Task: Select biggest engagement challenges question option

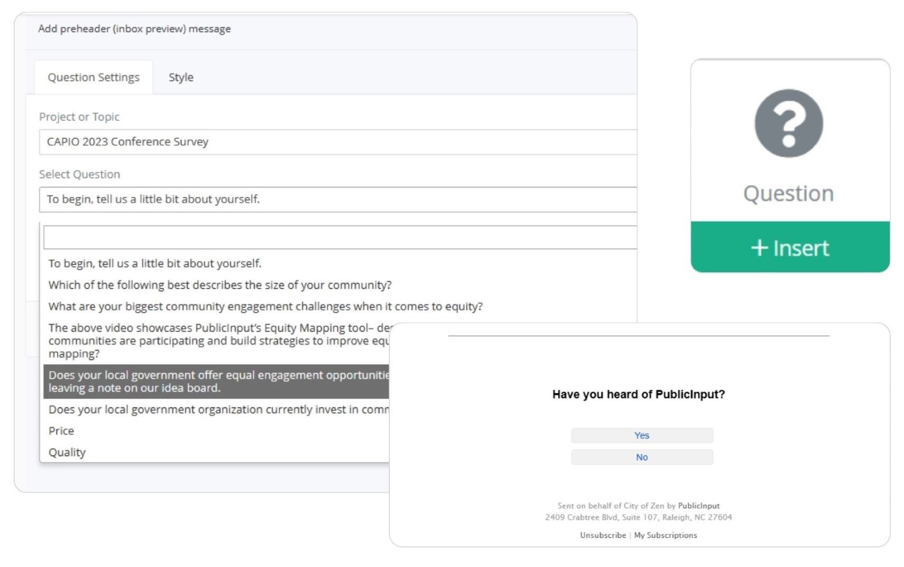Action: [265, 307]
